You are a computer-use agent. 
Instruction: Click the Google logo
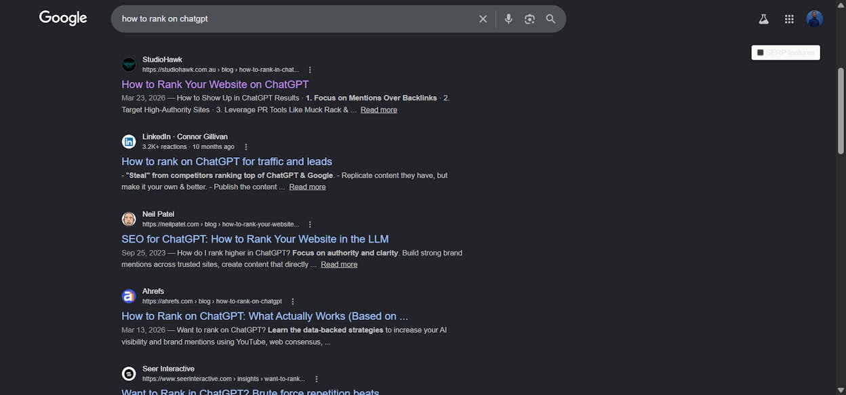point(63,18)
